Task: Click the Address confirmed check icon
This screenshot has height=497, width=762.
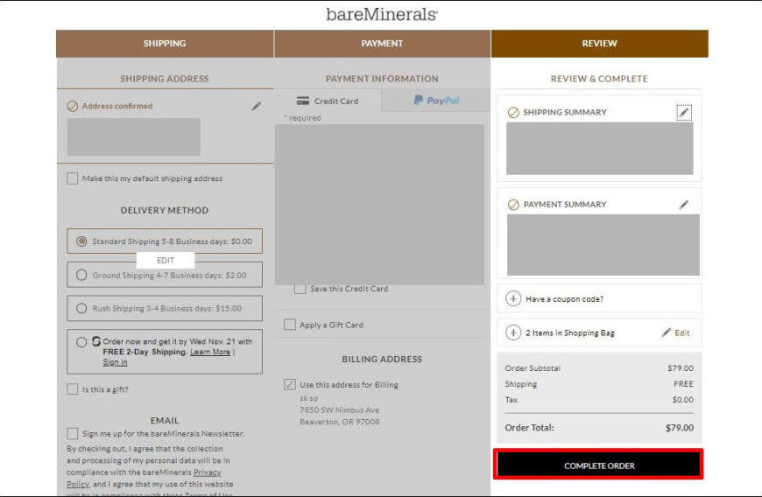Action: pos(73,106)
